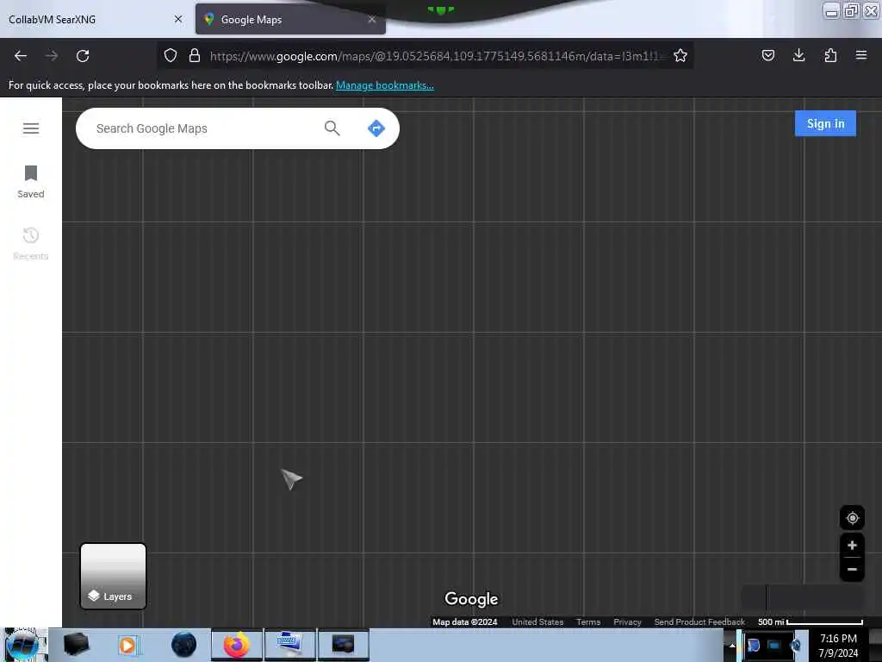
Task: Open the Layers thumbnail
Action: [x=113, y=576]
